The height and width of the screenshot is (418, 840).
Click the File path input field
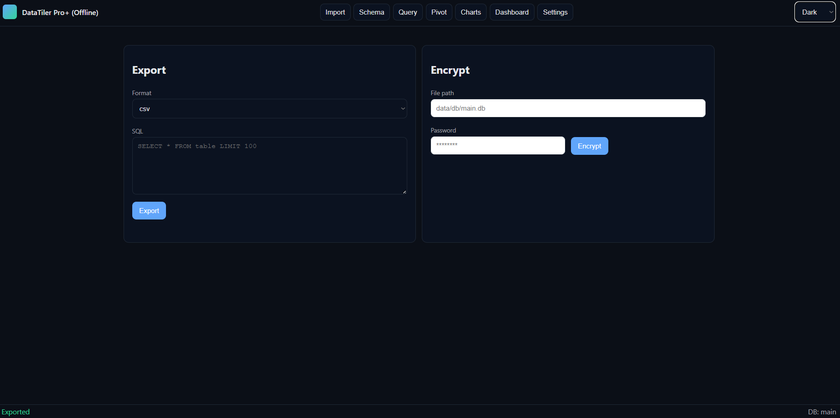pos(568,108)
